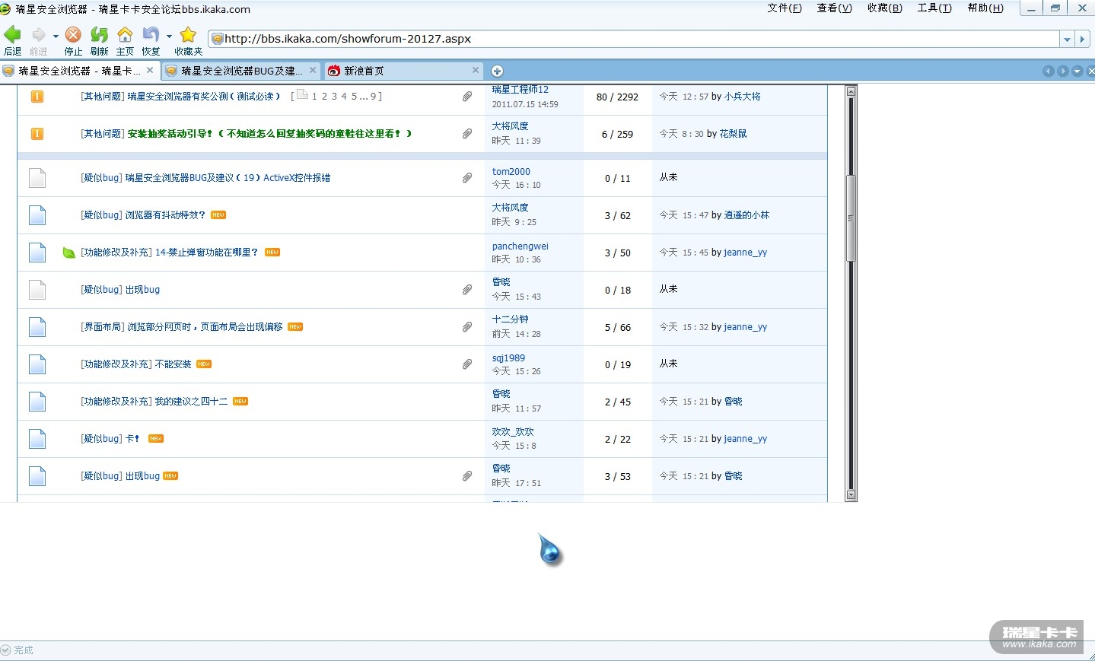Open the 工具(T) menu

tap(934, 8)
